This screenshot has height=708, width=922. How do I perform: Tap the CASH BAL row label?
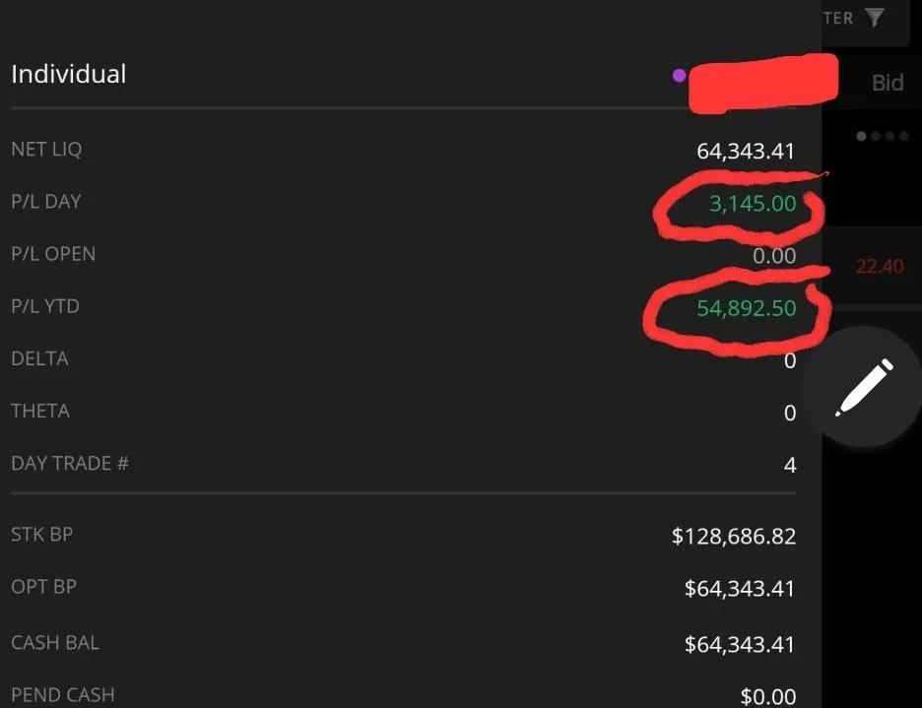tap(55, 642)
